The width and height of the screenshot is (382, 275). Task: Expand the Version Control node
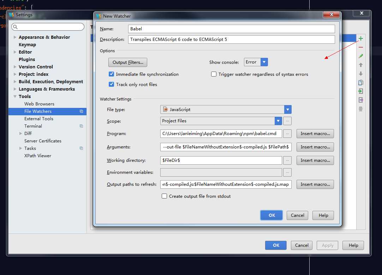pyautogui.click(x=15, y=67)
